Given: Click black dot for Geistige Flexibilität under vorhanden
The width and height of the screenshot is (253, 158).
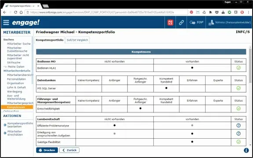Looking at the screenshot, I should [x=192, y=142].
